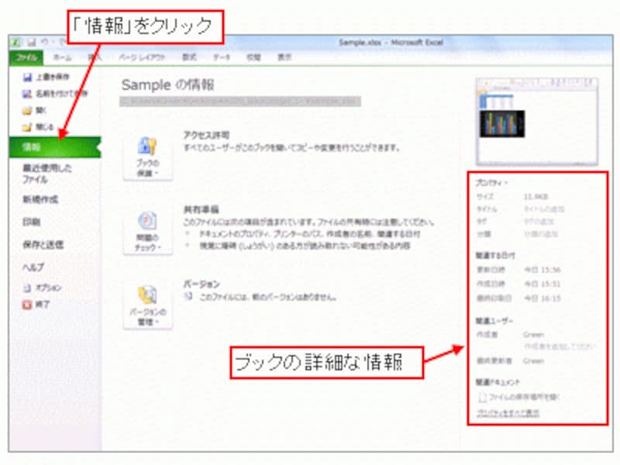Select ヘルプ (Help) in backstage menu

(x=33, y=267)
